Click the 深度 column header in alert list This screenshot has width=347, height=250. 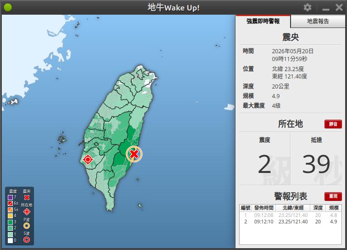[x=318, y=208]
